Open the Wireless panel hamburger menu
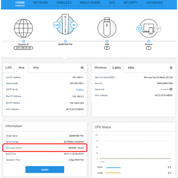Screen dimensions: 178x178 point(171,68)
